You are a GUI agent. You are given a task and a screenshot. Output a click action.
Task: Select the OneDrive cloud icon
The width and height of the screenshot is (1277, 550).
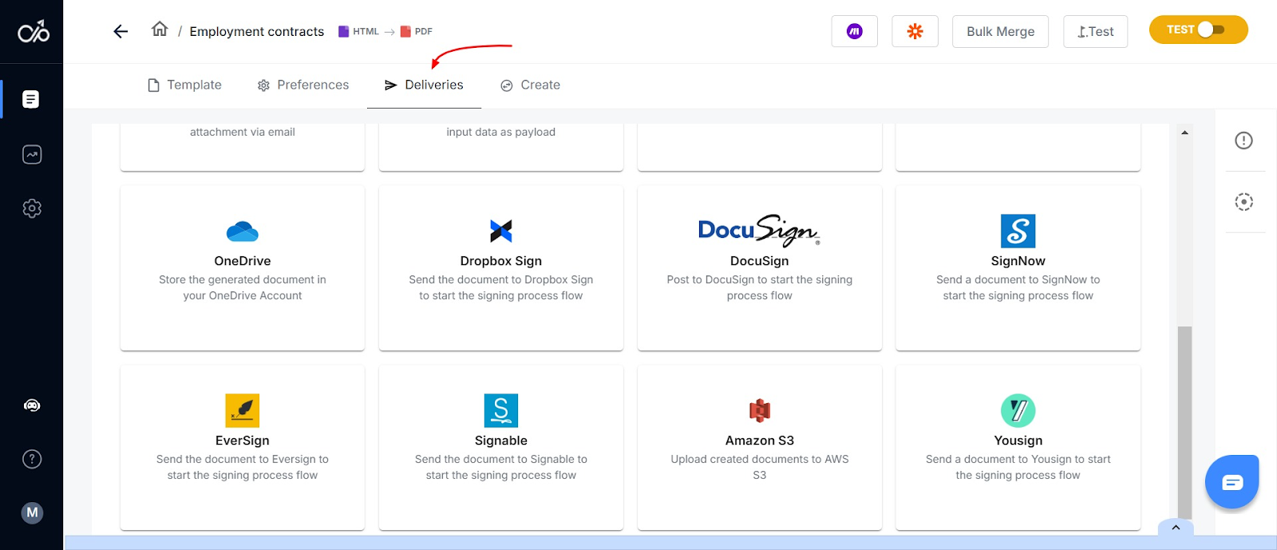(x=243, y=231)
